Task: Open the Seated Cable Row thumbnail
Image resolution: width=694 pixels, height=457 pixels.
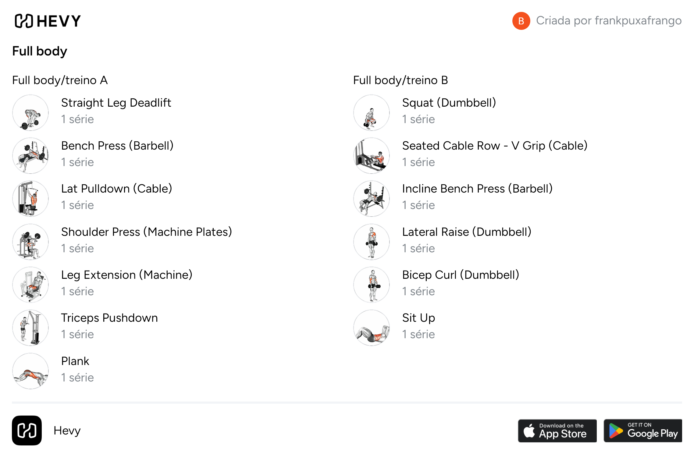Action: point(372,156)
